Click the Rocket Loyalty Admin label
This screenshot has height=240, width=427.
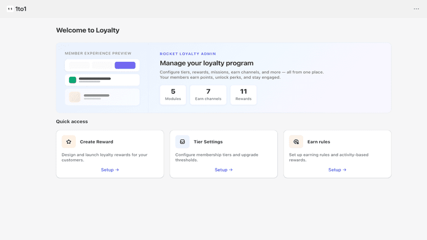pos(188,54)
